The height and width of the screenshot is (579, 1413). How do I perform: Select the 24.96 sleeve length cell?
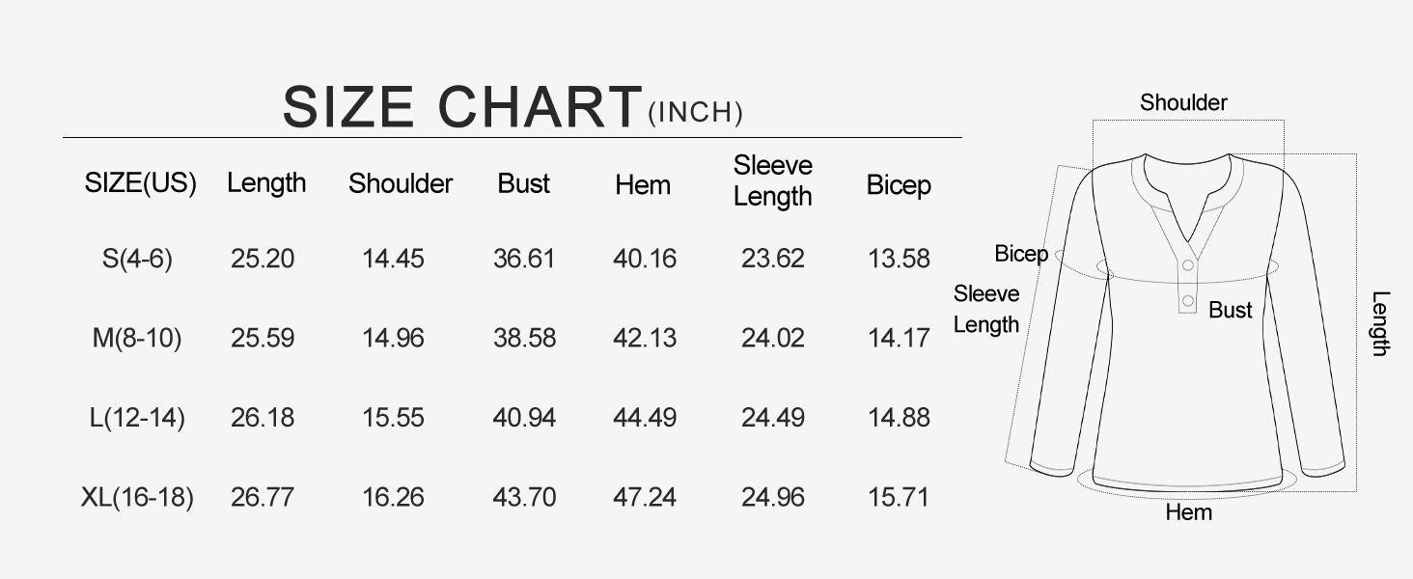773,498
